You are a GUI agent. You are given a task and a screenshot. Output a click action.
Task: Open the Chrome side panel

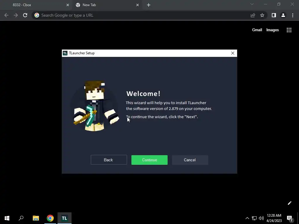click(274, 15)
